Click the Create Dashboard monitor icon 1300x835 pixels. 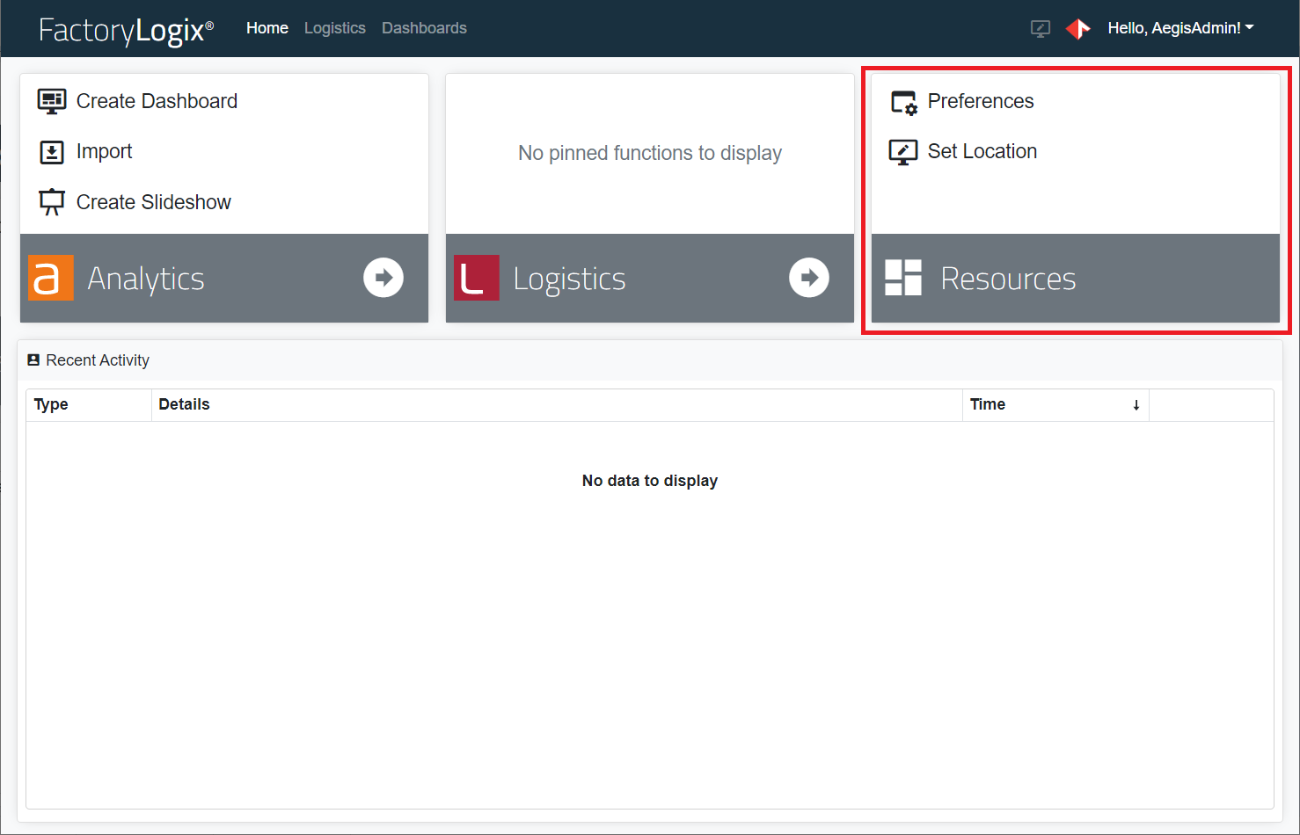click(52, 101)
